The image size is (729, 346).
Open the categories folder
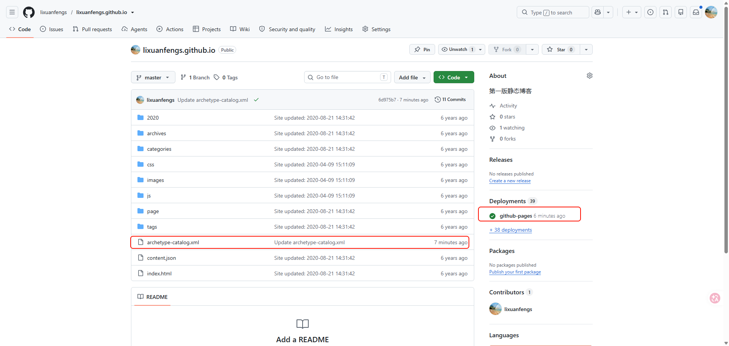pyautogui.click(x=159, y=149)
